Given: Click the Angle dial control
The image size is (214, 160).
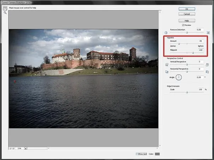Looking at the screenshot, I should click(179, 77).
